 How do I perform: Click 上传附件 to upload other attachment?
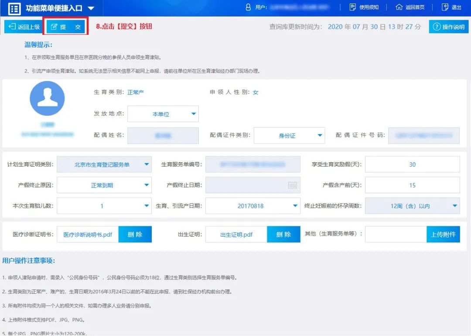point(443,234)
